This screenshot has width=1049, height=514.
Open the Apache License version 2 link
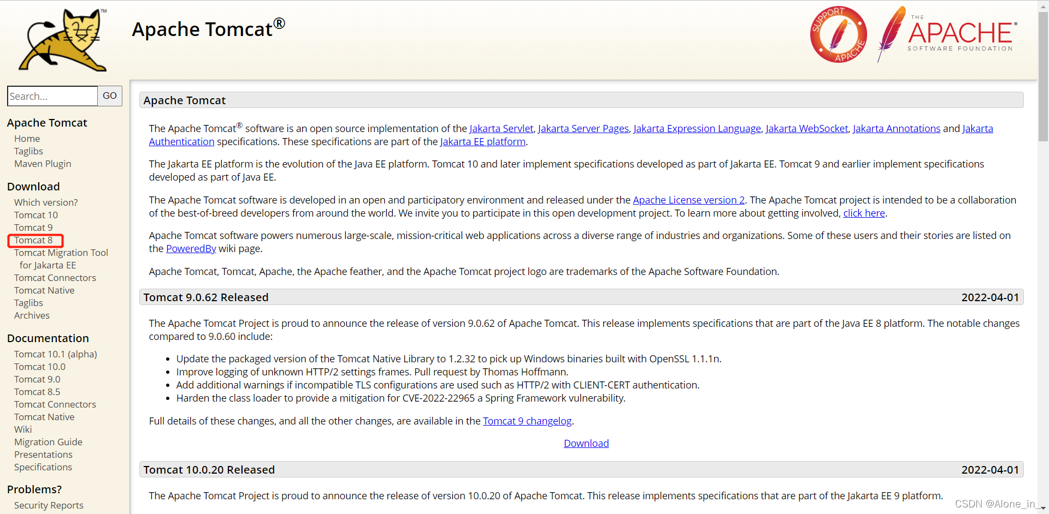tap(689, 200)
